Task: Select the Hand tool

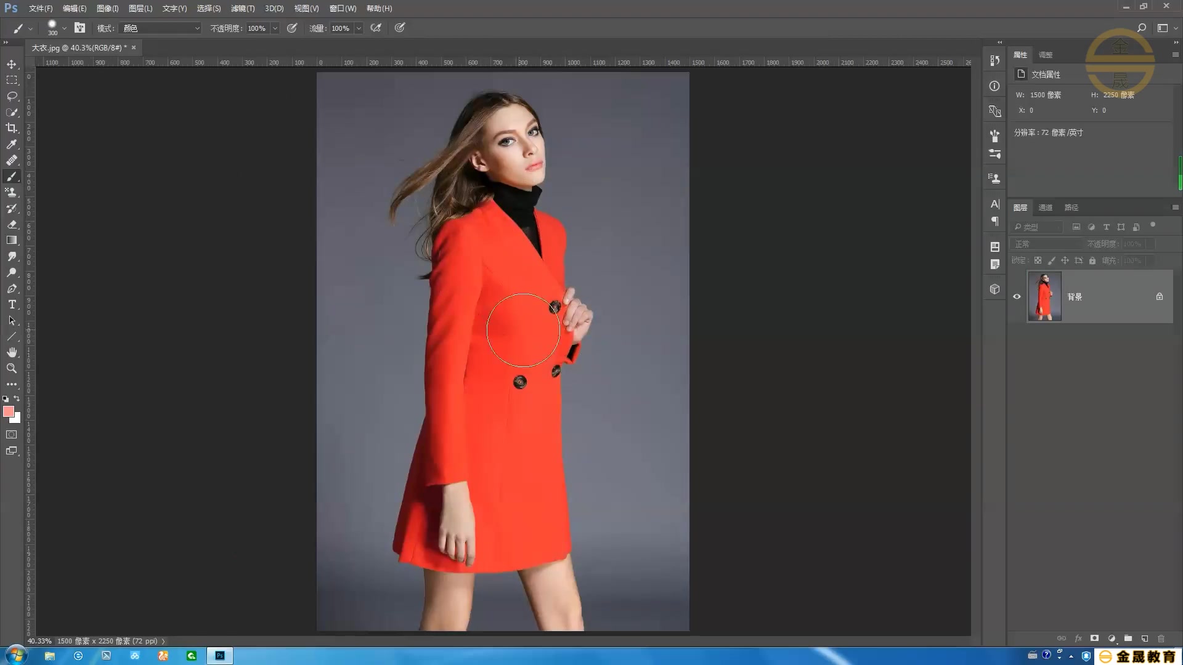Action: coord(12,352)
